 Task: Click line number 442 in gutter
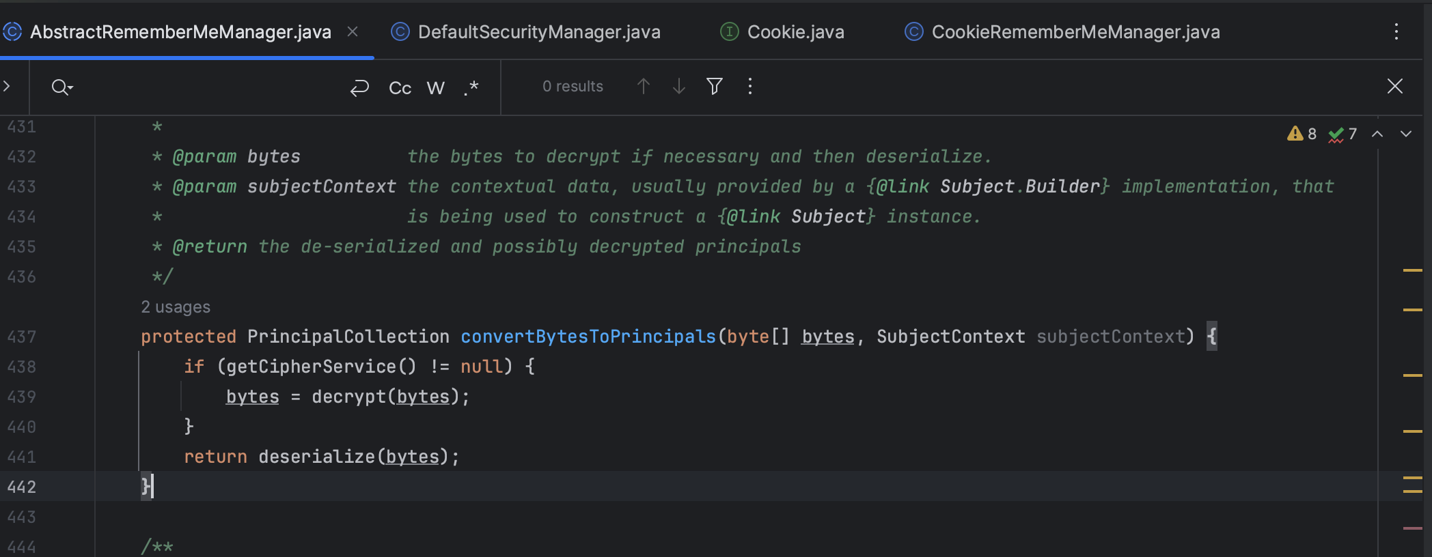tap(22, 487)
